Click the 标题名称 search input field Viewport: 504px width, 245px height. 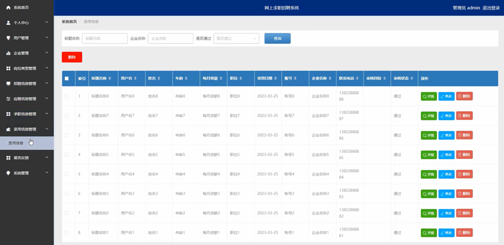(x=105, y=38)
